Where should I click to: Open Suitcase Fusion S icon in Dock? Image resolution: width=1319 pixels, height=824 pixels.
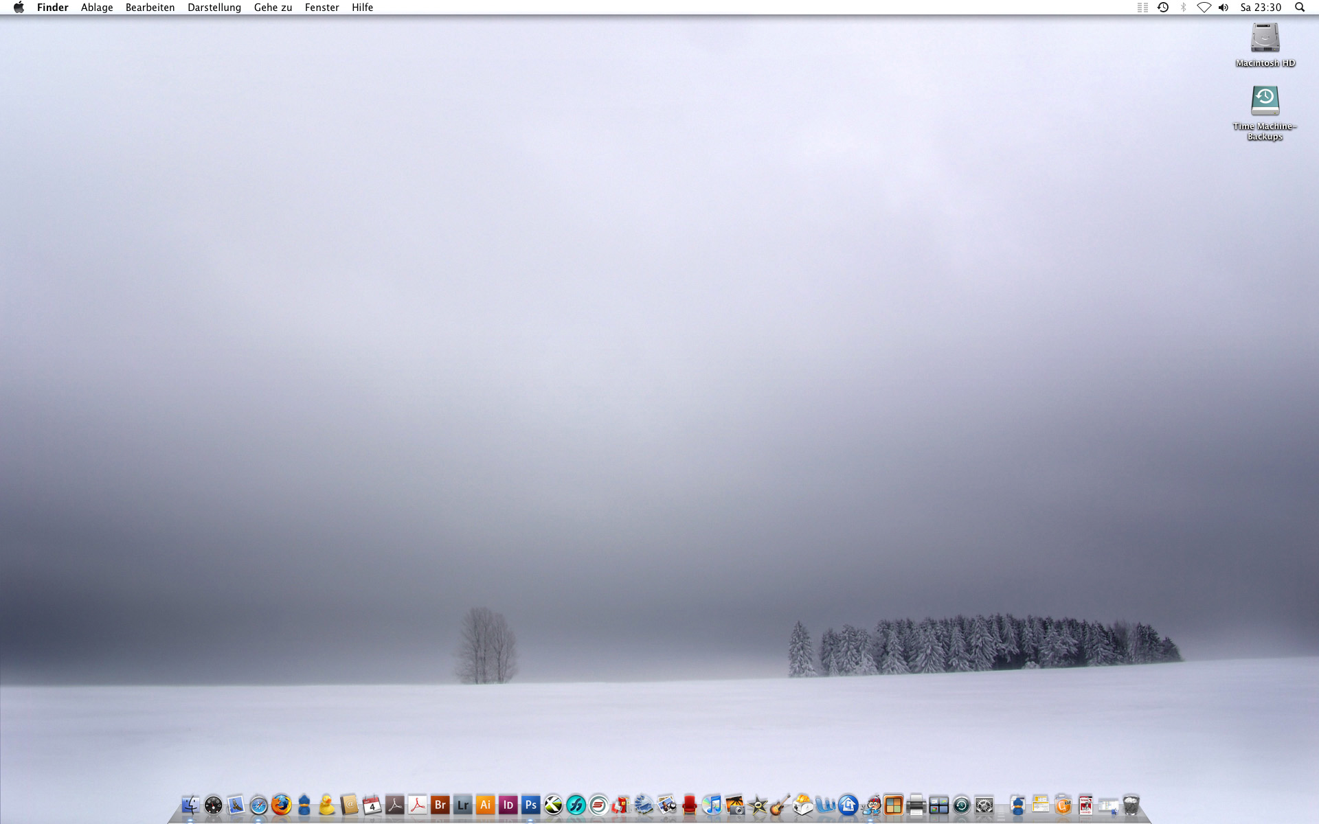coord(598,805)
